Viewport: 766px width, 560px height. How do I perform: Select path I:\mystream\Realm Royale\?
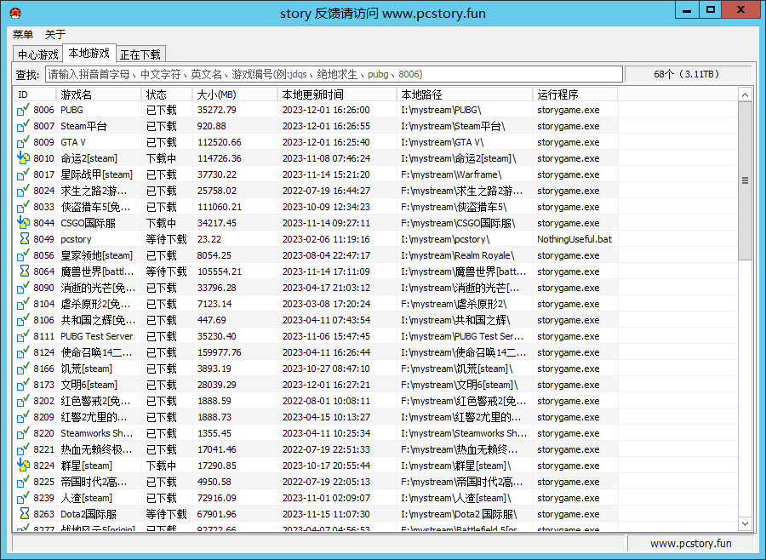pos(458,255)
